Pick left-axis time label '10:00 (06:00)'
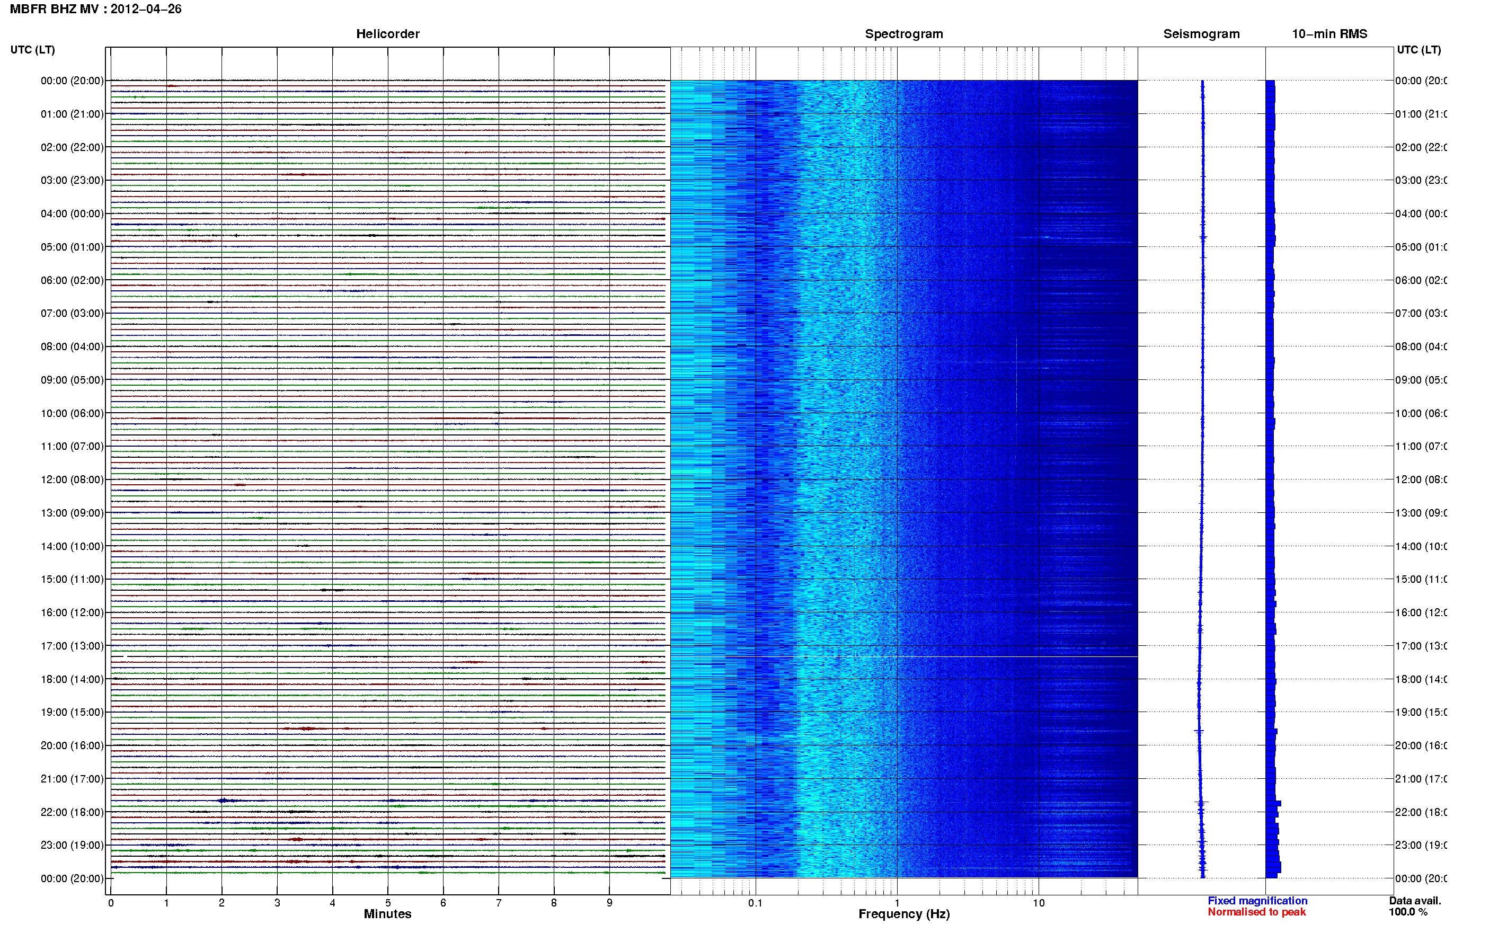Image resolution: width=1507 pixels, height=942 pixels. [72, 414]
